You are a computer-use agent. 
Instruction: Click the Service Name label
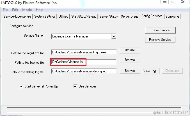33,35
